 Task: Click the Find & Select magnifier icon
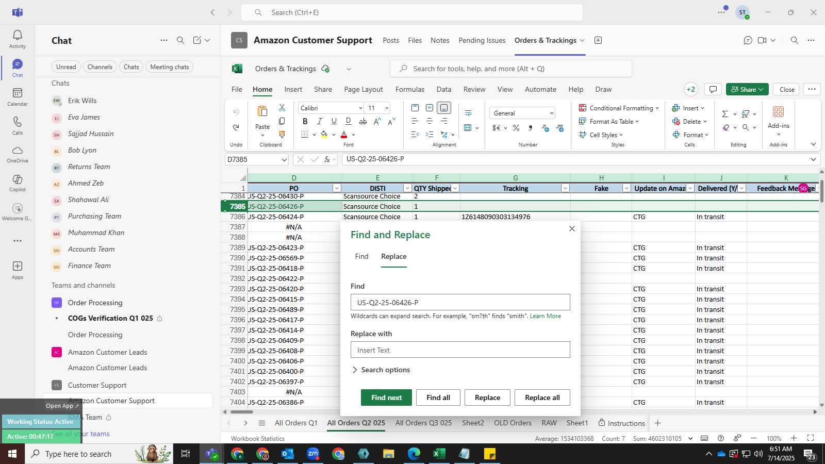[x=746, y=127]
